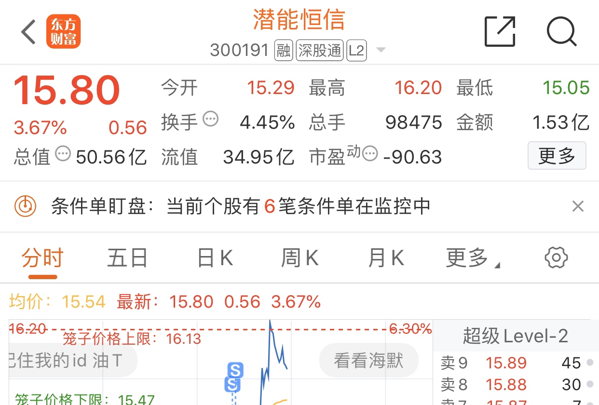Tap the 看看海默 floating button
Screen dimensions: 599x405
pyautogui.click(x=368, y=360)
